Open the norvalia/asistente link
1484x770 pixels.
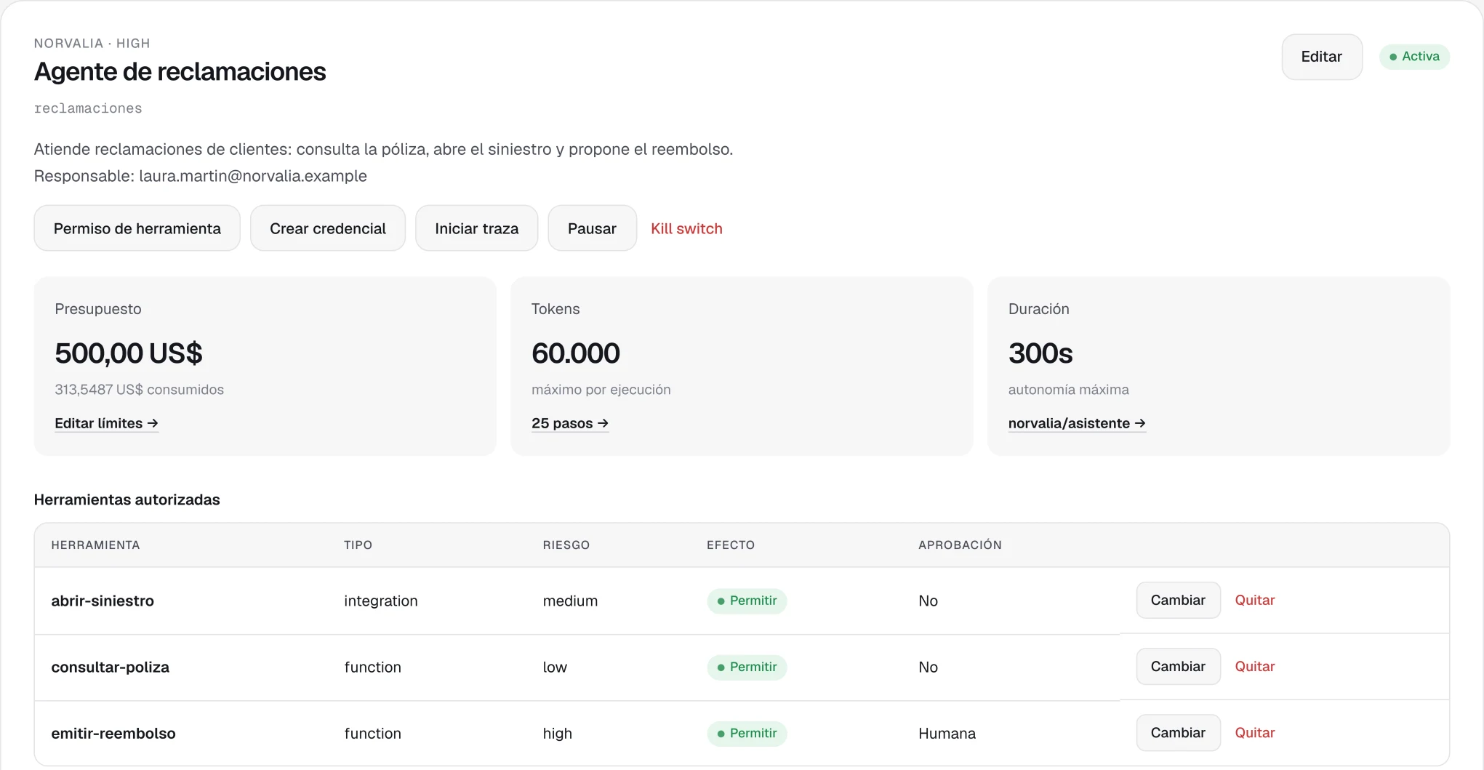[1077, 423]
